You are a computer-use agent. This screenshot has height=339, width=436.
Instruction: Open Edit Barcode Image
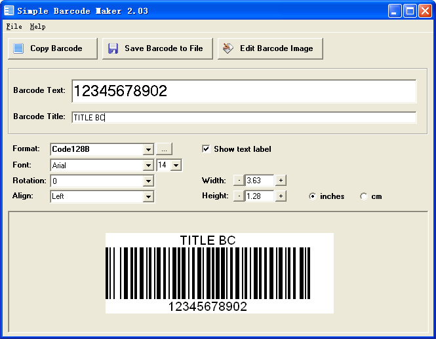(270, 48)
